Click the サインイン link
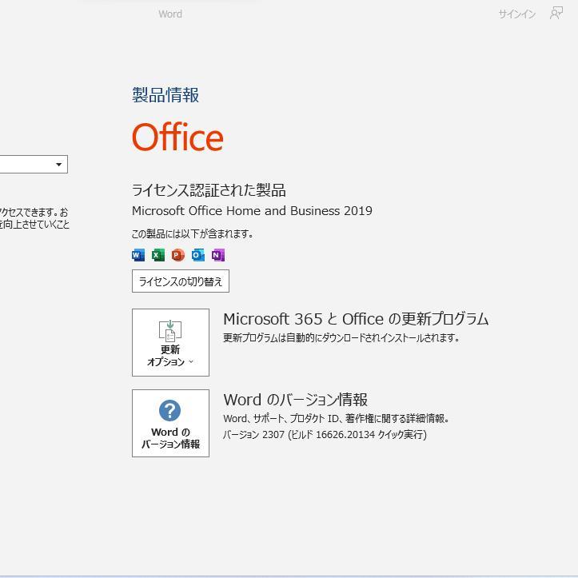578x578 pixels. [x=516, y=14]
